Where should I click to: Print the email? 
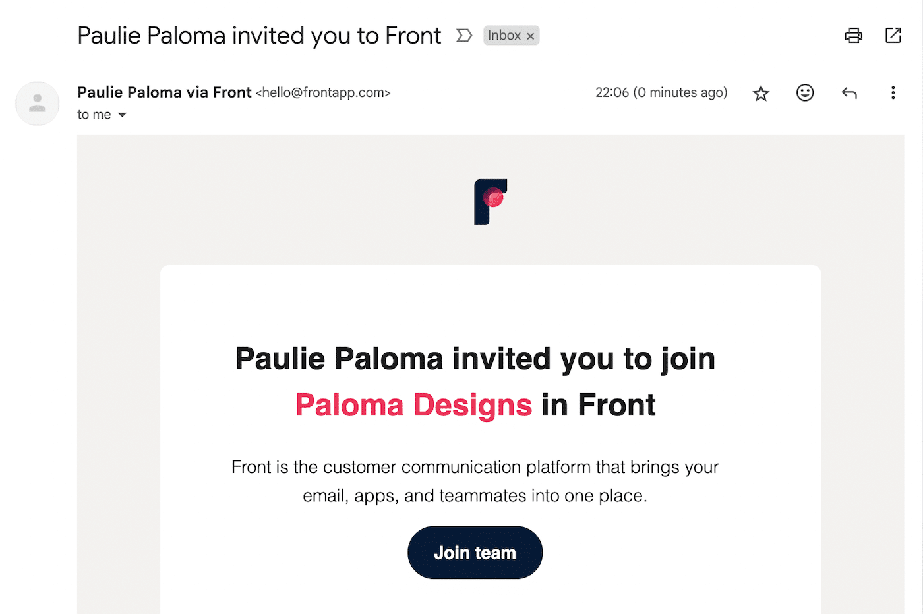(853, 35)
